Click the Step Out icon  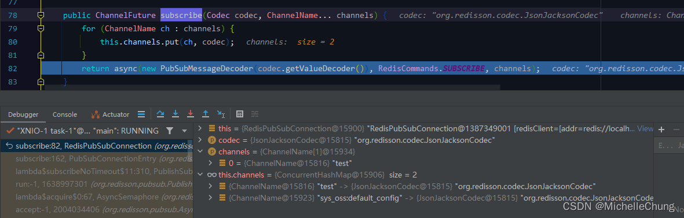[206, 114]
